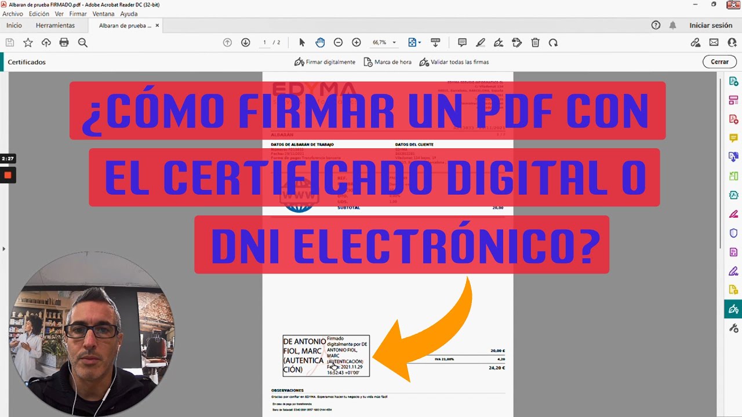Open blue Combine files tool in right pane
The height and width of the screenshot is (417, 742).
[733, 157]
